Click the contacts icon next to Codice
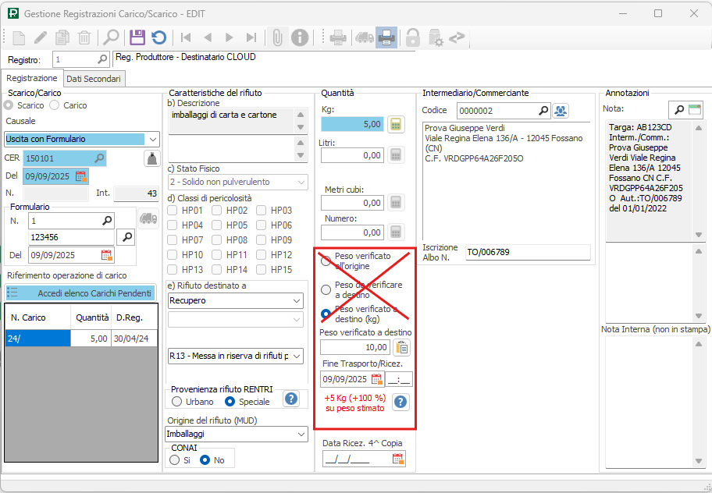 point(561,111)
